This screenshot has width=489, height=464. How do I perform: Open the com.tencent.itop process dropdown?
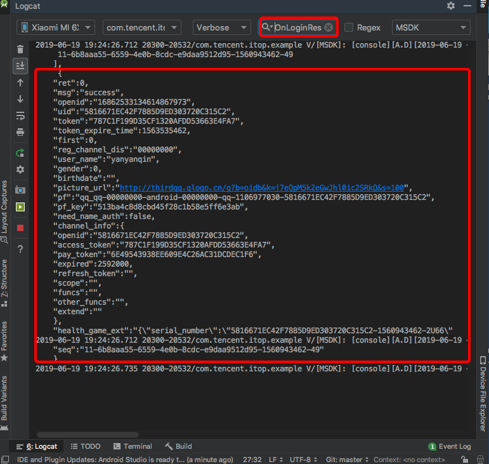(x=142, y=27)
